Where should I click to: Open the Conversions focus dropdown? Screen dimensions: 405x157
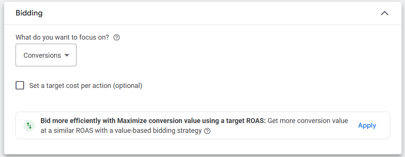46,55
